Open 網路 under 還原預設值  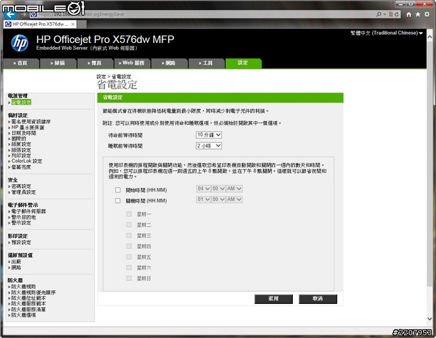tap(16, 267)
